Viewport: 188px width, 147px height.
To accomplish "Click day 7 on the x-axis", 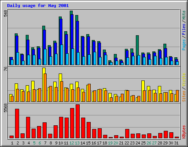I will pyautogui.click(x=45, y=143).
